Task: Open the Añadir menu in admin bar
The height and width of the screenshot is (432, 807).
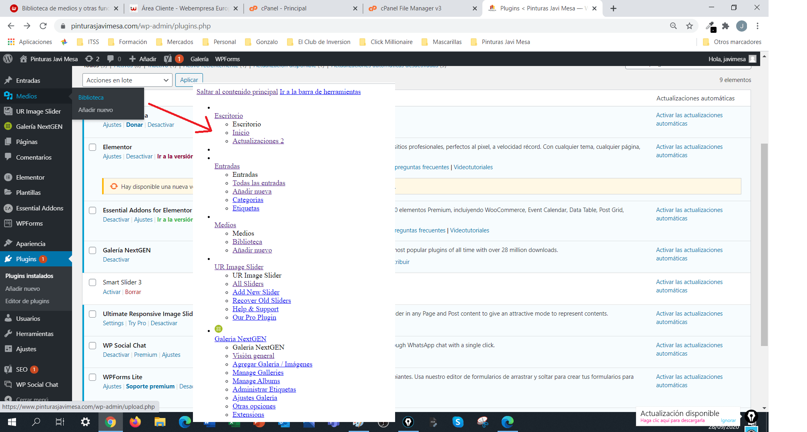Action: 143,59
